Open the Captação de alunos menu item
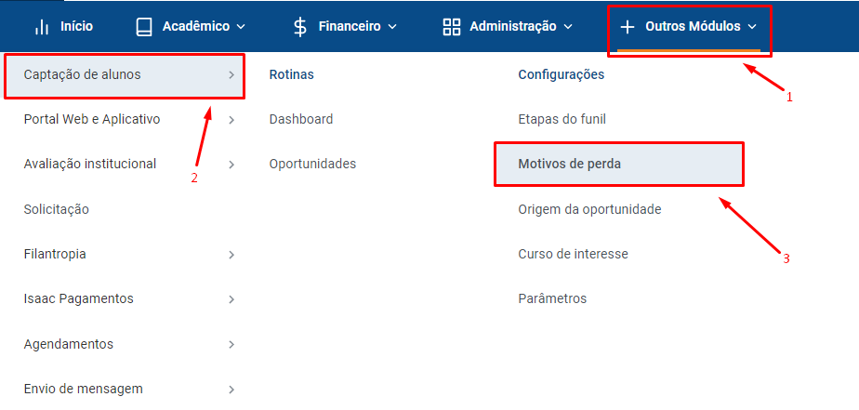Viewport: 859px width, 410px height. tap(125, 75)
